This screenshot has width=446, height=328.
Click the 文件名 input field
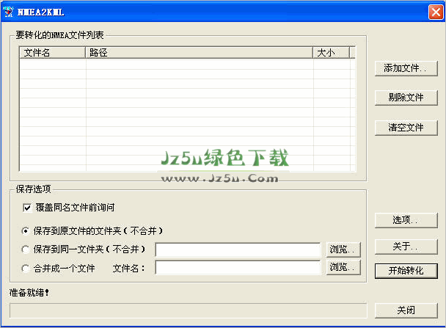238,268
